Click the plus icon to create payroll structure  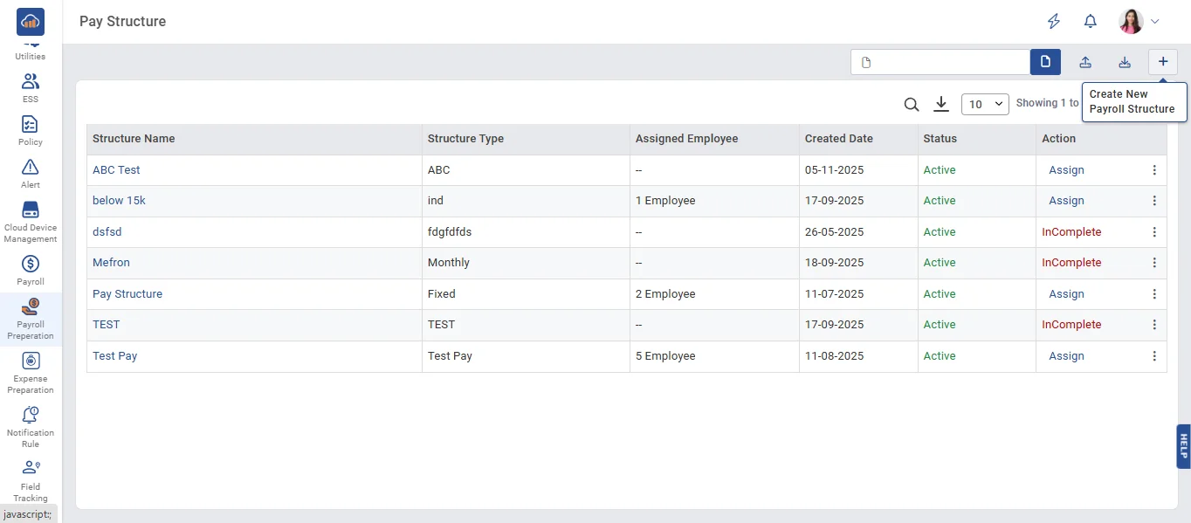click(x=1162, y=62)
